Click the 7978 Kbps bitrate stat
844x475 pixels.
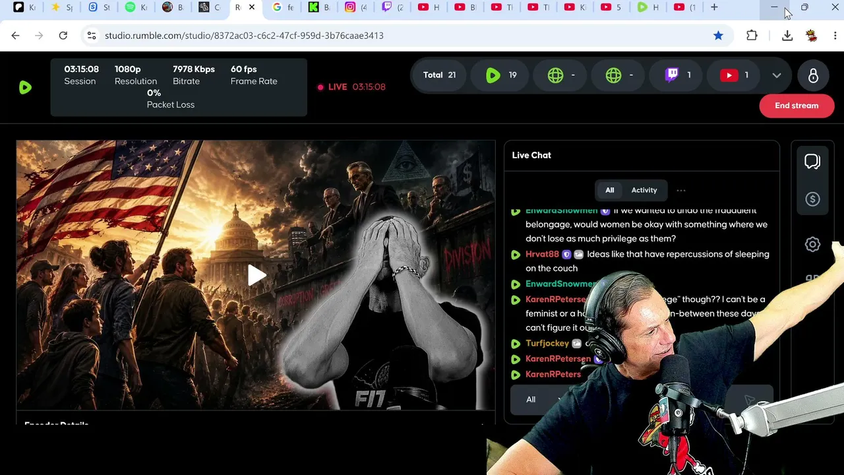pos(194,75)
